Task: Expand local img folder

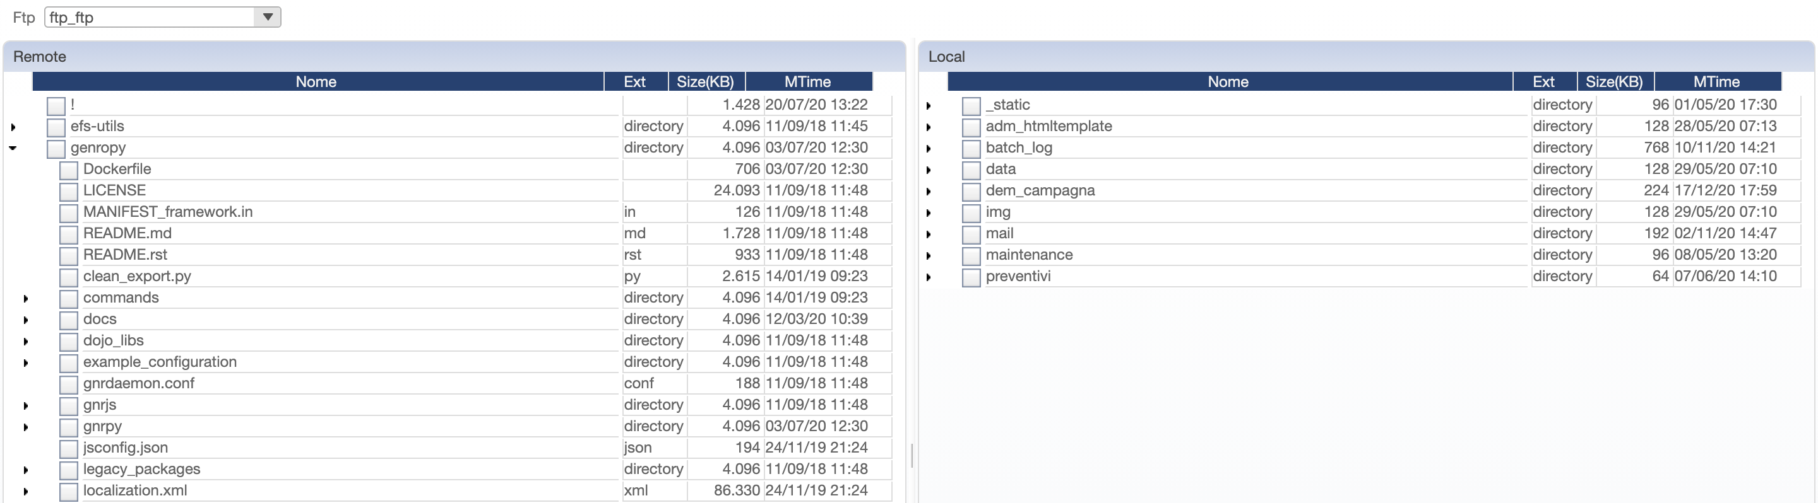Action: [929, 213]
